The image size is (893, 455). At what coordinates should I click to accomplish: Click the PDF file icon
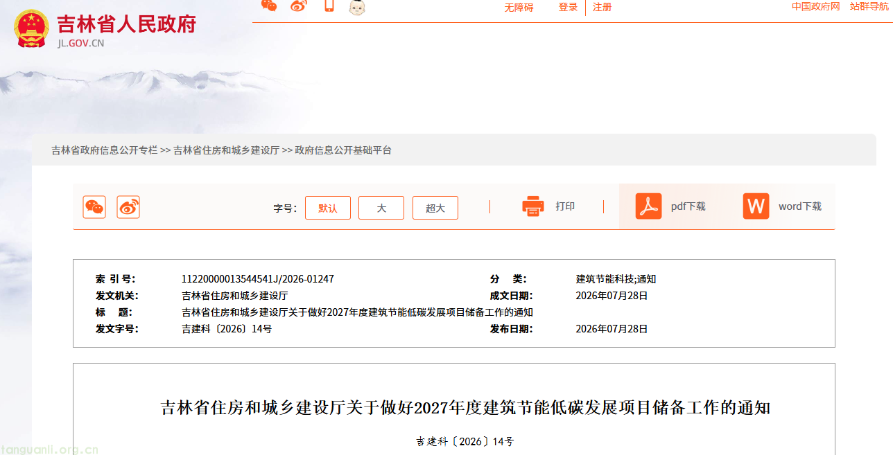pyautogui.click(x=649, y=206)
